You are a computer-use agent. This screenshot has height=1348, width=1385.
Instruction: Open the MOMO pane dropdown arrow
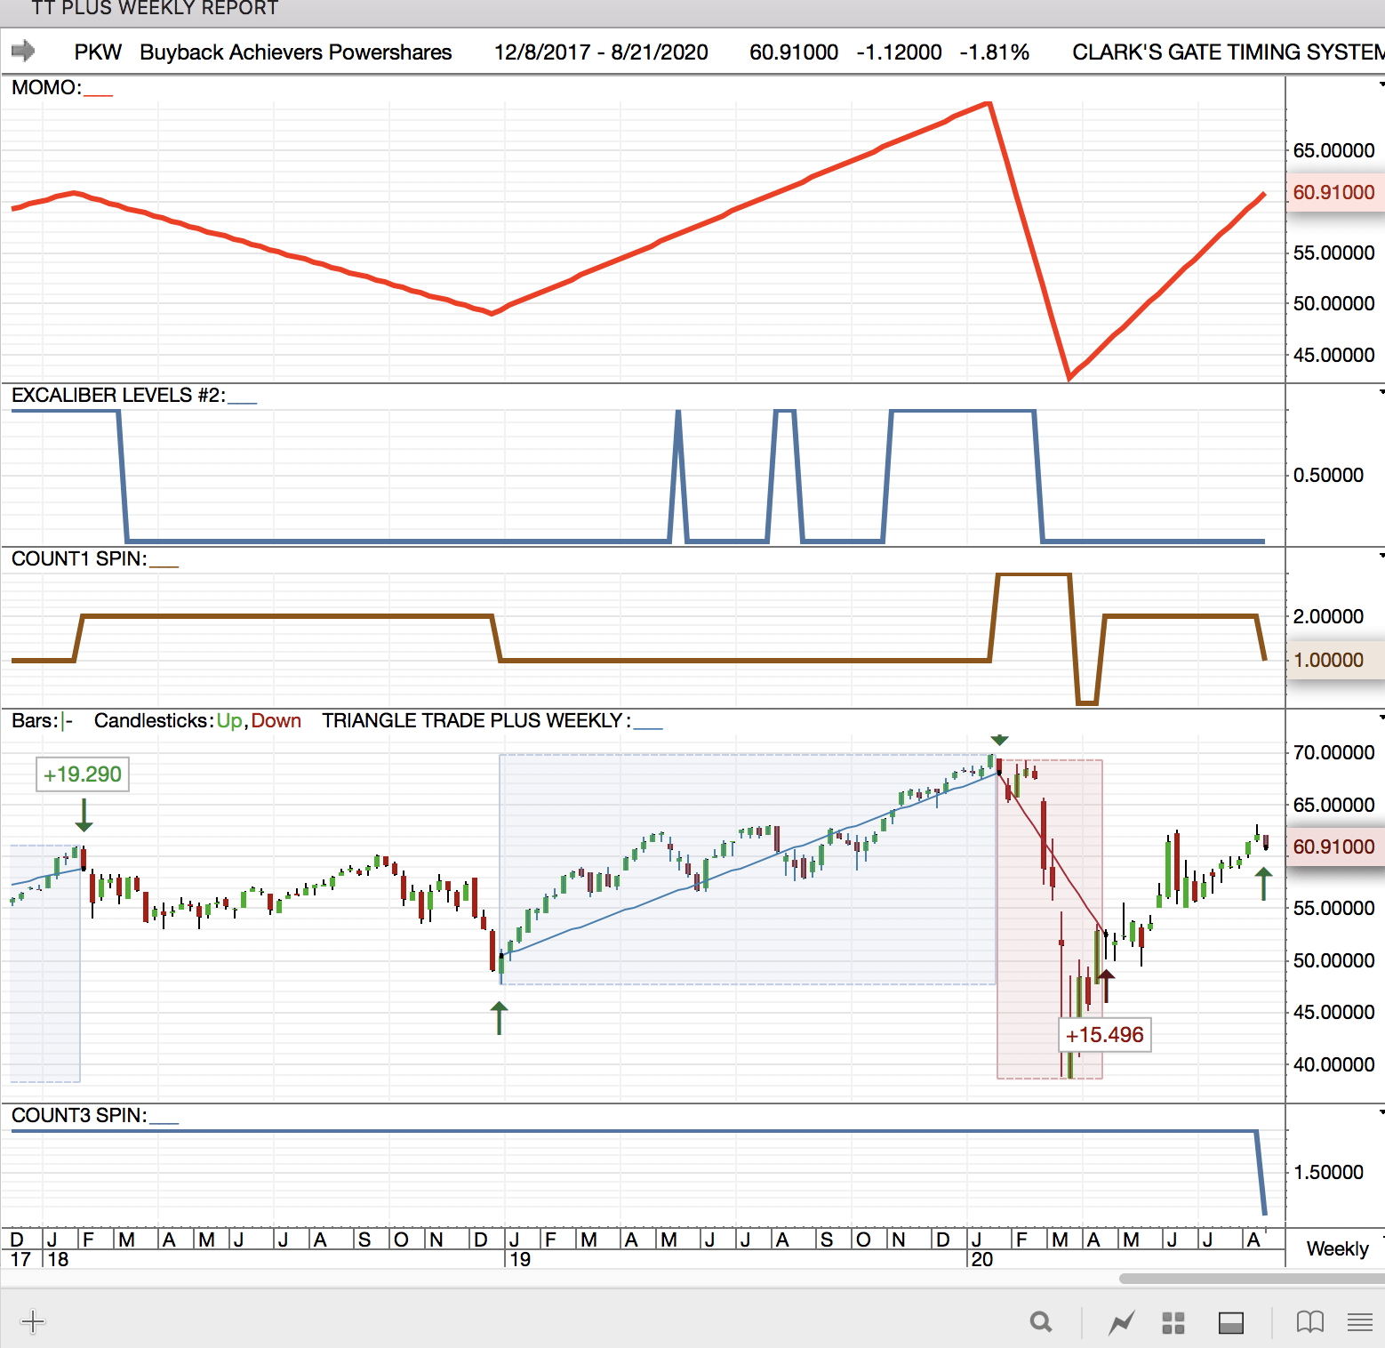click(x=1381, y=84)
